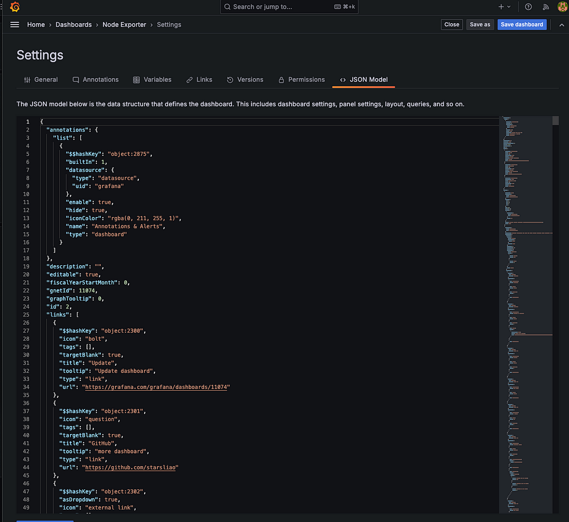
Task: Click the Permissions tab lock icon
Action: click(x=281, y=80)
